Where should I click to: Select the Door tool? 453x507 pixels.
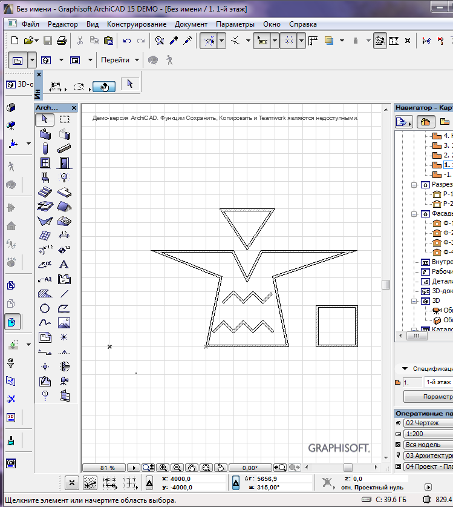click(x=64, y=163)
